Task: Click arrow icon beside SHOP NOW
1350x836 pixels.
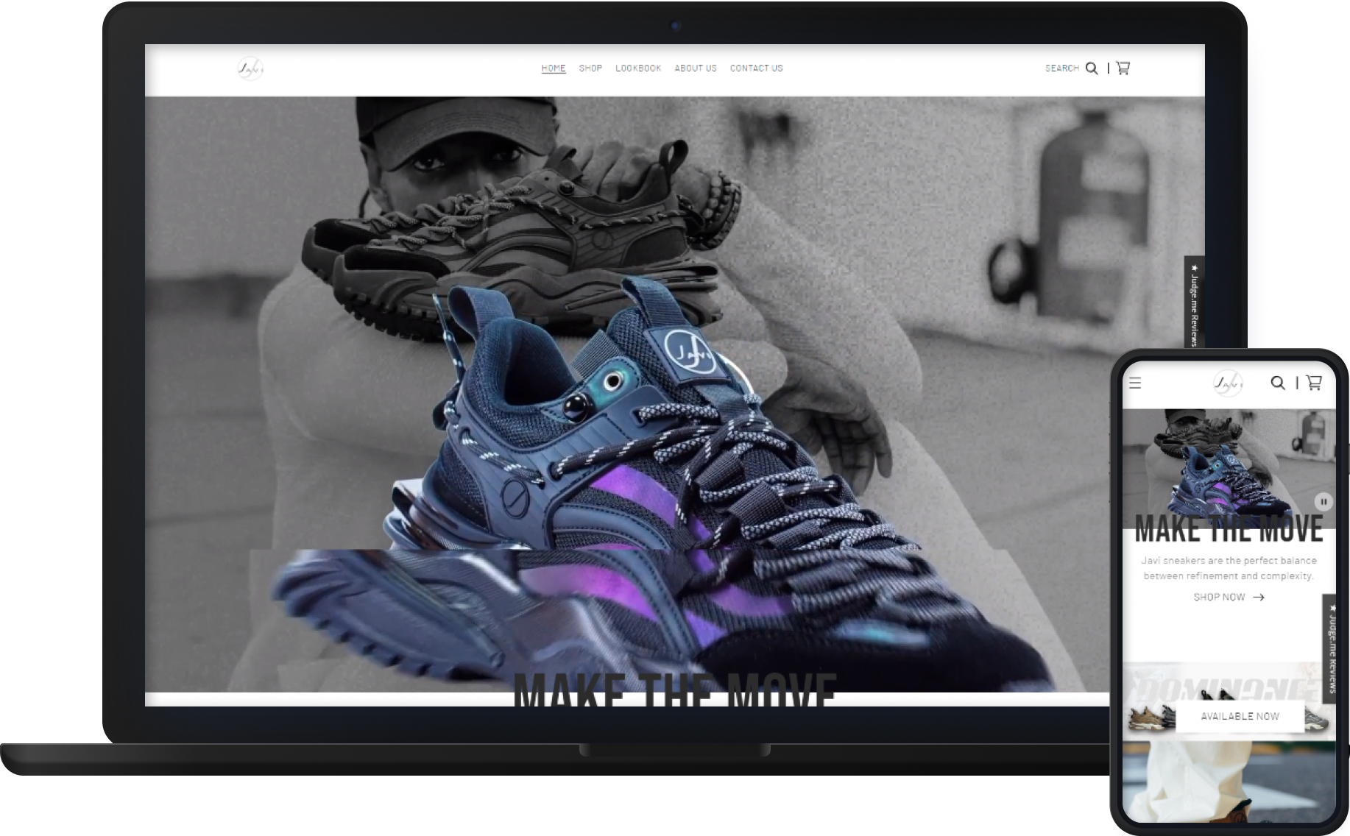Action: click(1259, 598)
